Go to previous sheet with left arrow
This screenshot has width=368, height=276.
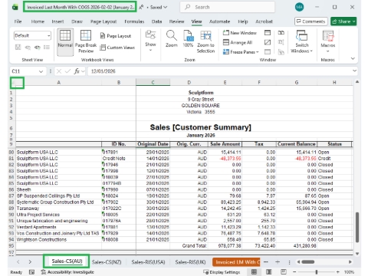[18, 262]
